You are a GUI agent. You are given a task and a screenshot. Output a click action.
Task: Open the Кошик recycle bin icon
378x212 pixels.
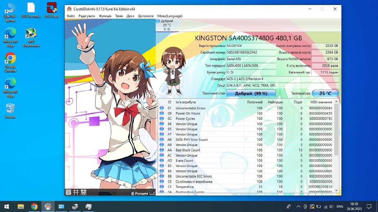pos(10,110)
